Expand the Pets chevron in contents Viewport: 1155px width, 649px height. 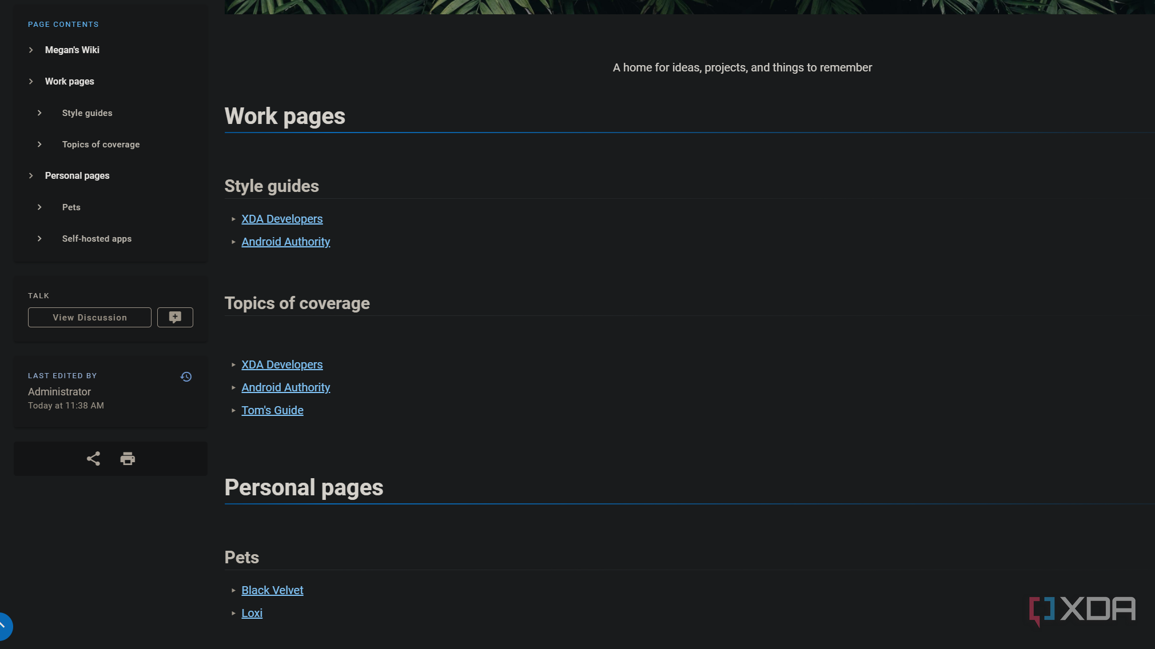39,207
